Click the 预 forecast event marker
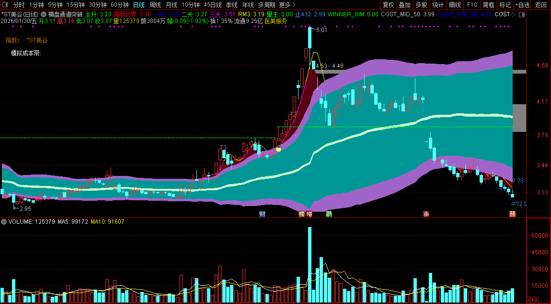The height and width of the screenshot is (304, 551). tap(512, 214)
